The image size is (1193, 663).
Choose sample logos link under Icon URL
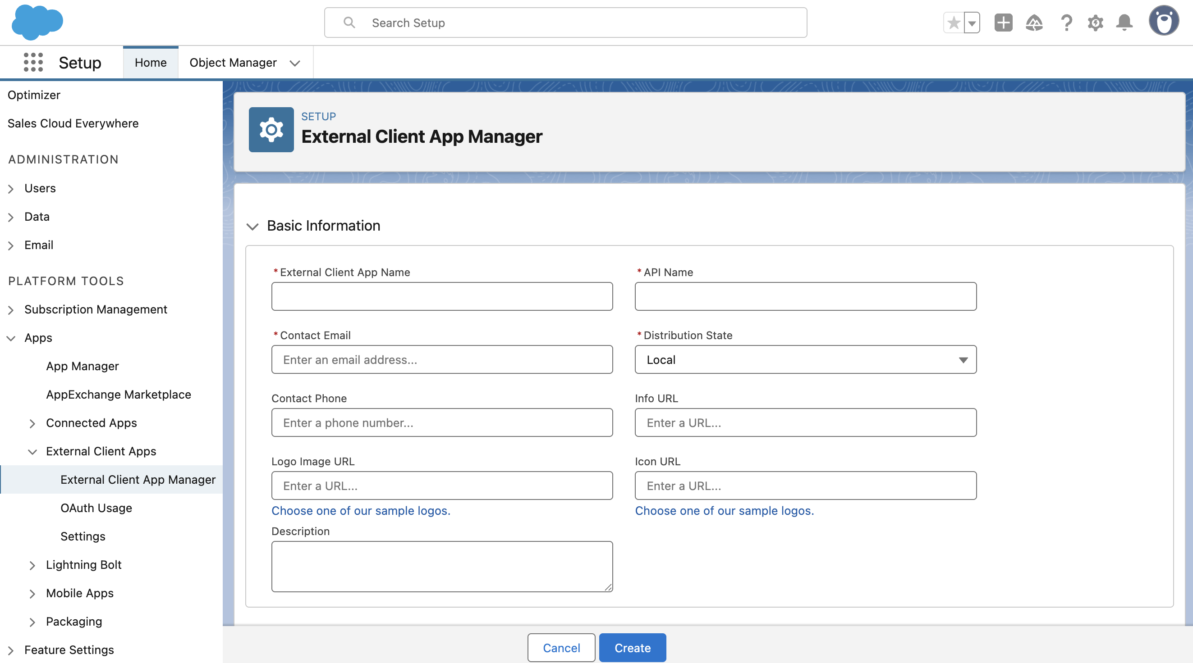tap(724, 511)
